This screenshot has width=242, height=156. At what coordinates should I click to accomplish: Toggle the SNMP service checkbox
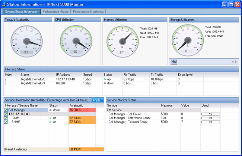(6, 122)
